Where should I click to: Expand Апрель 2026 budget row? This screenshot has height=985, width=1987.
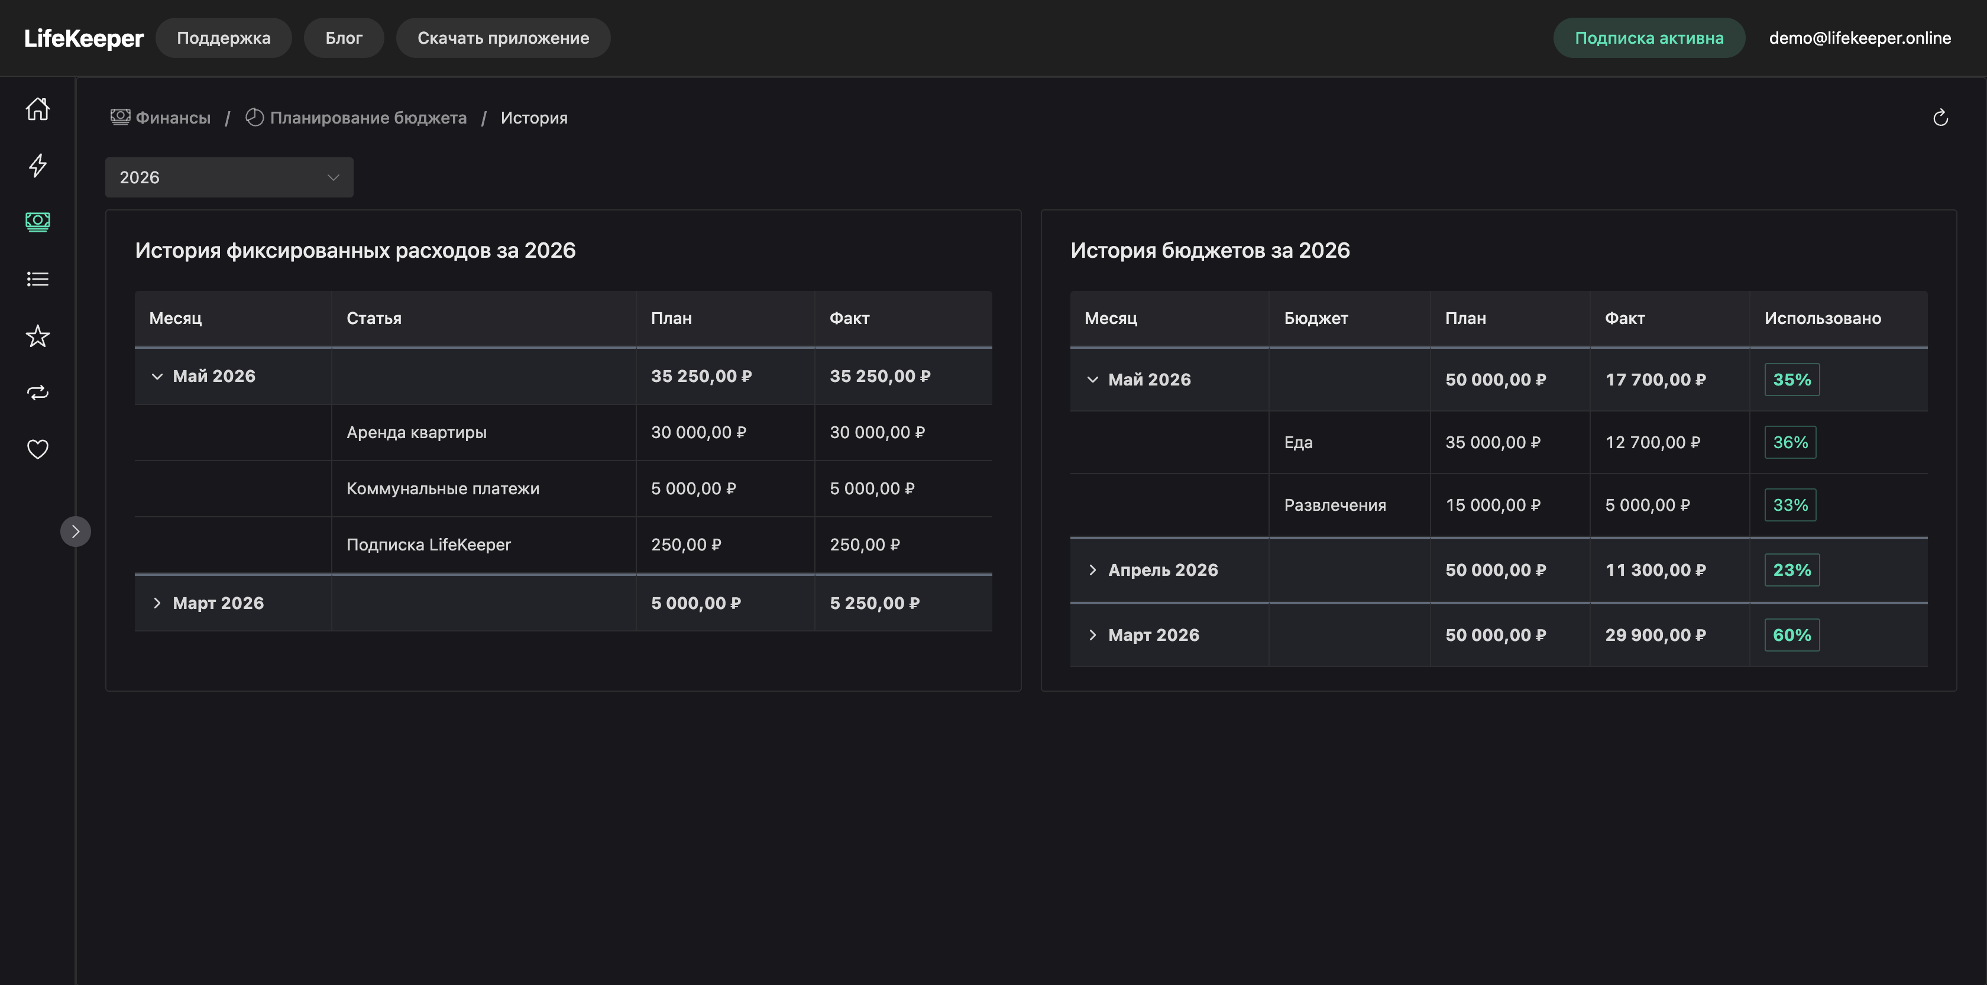(1092, 570)
